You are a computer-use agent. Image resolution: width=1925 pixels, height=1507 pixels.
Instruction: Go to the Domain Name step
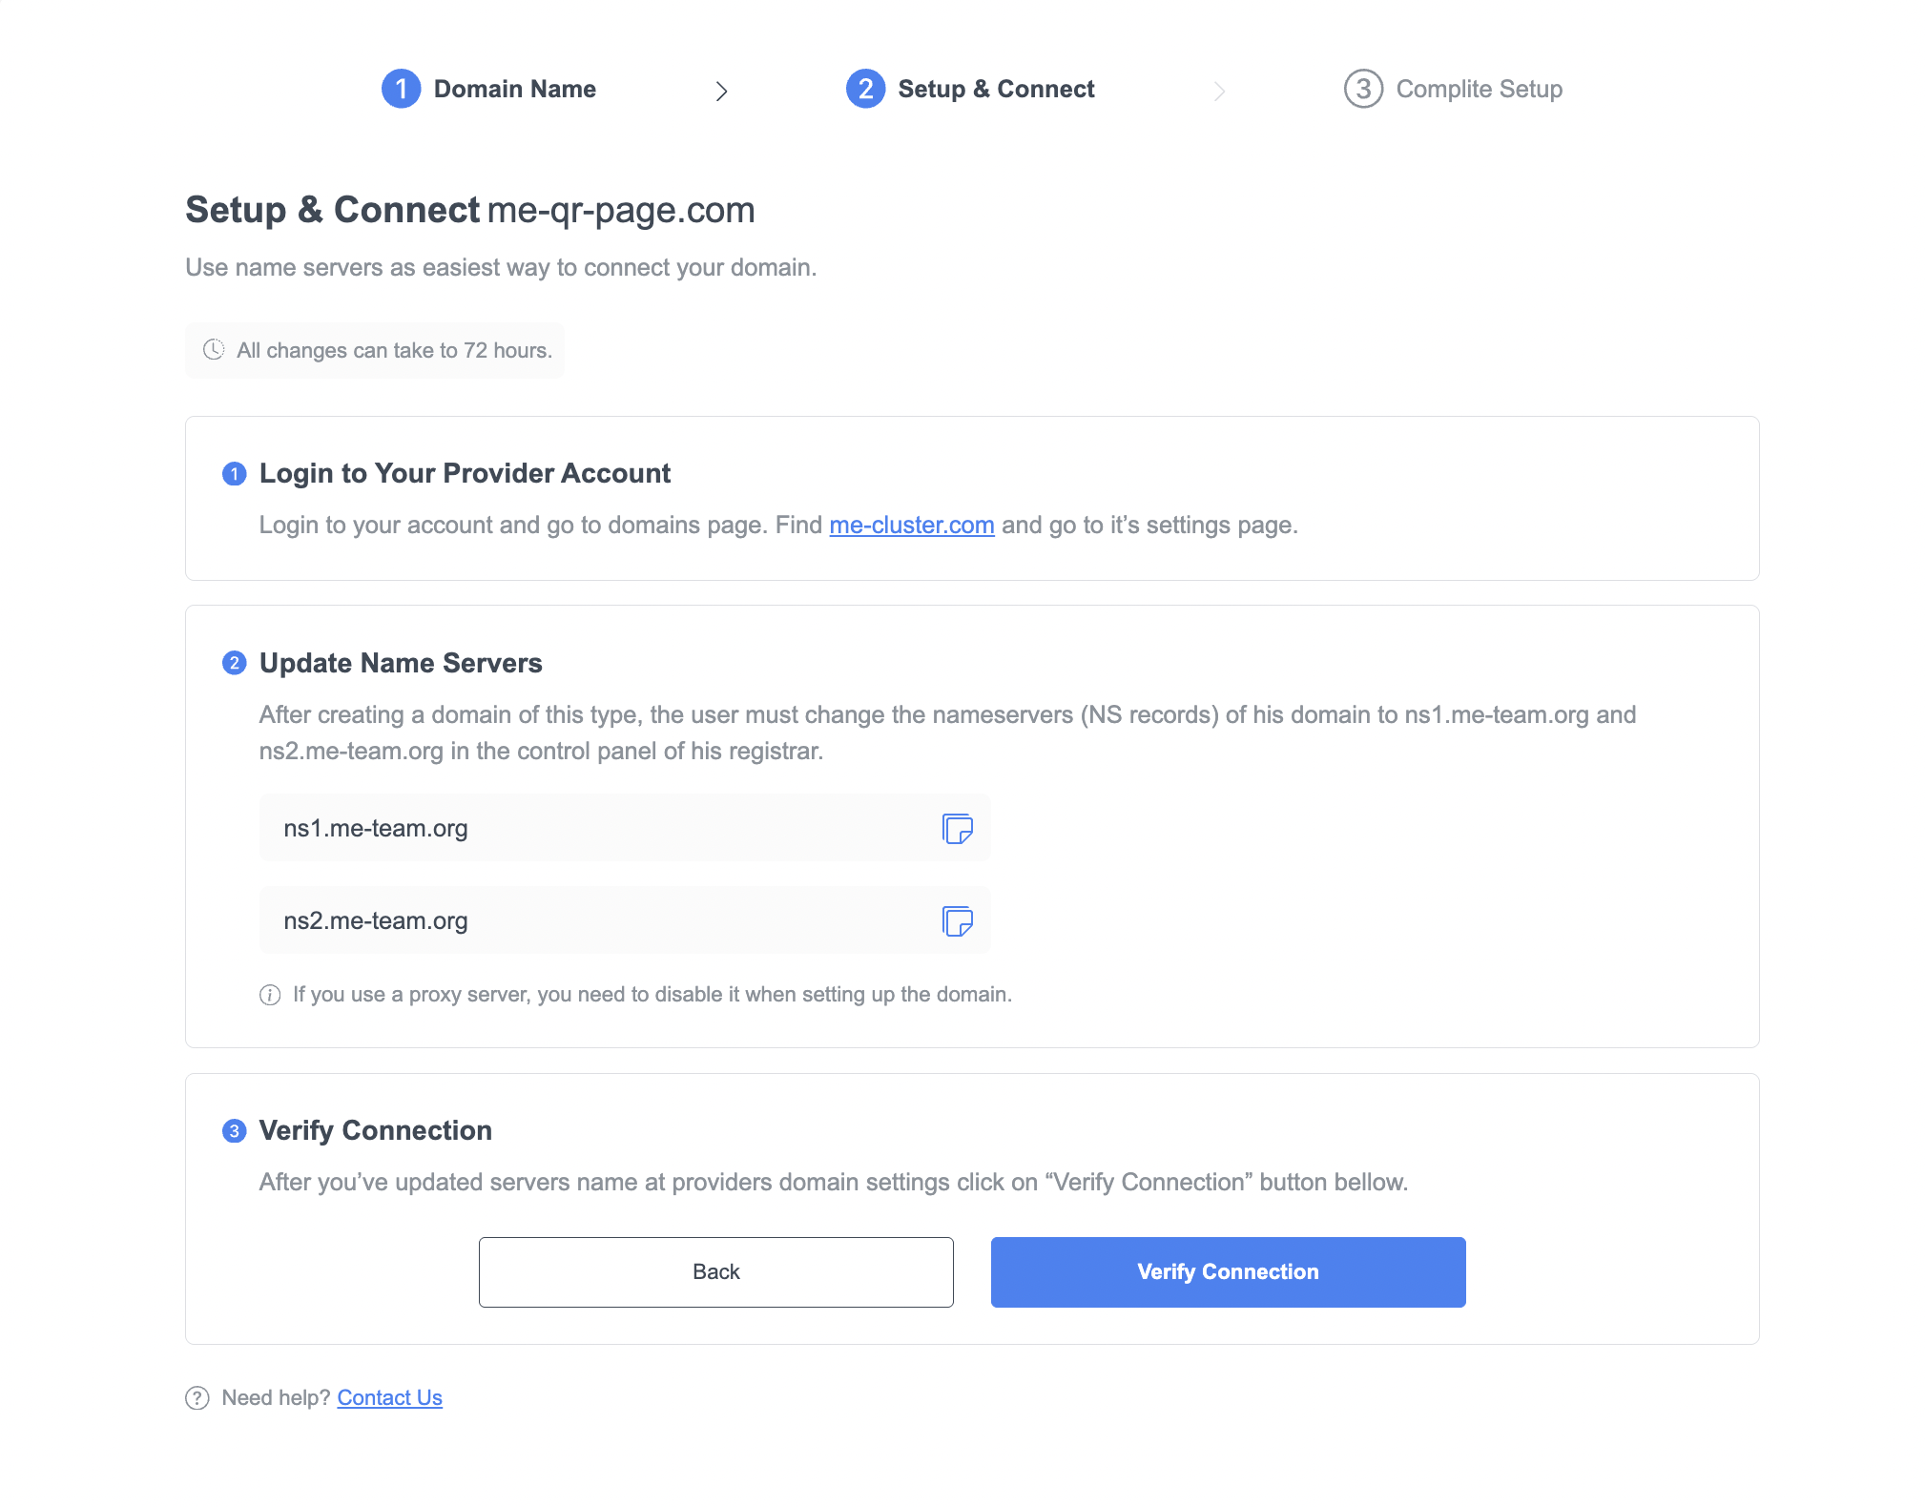tap(514, 89)
